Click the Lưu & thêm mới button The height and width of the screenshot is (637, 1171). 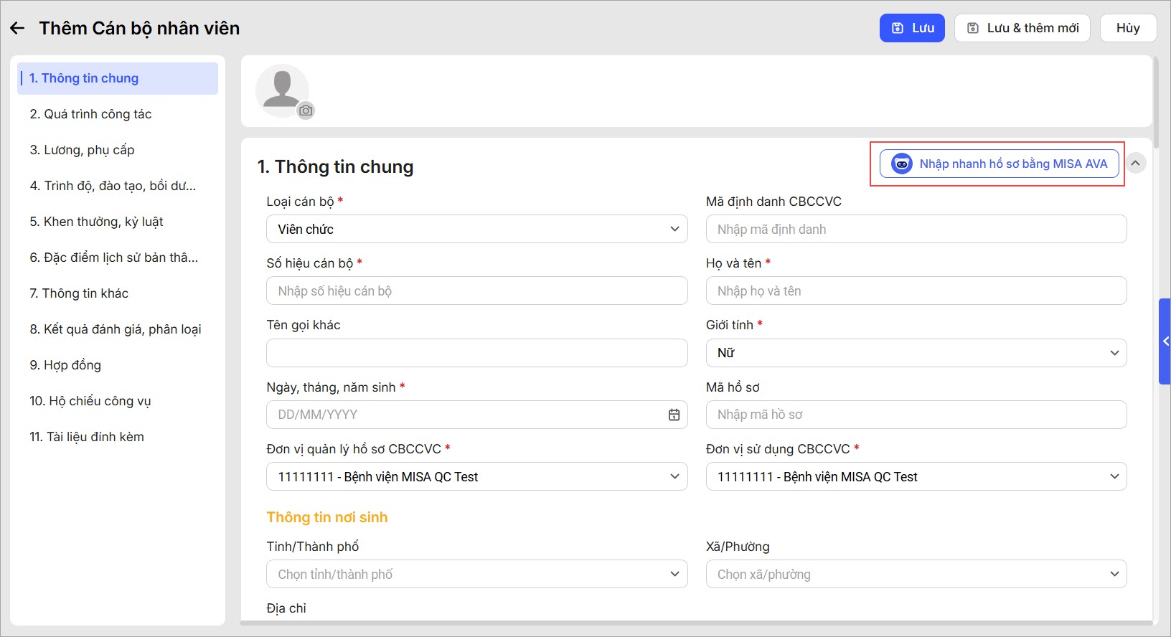1022,28
